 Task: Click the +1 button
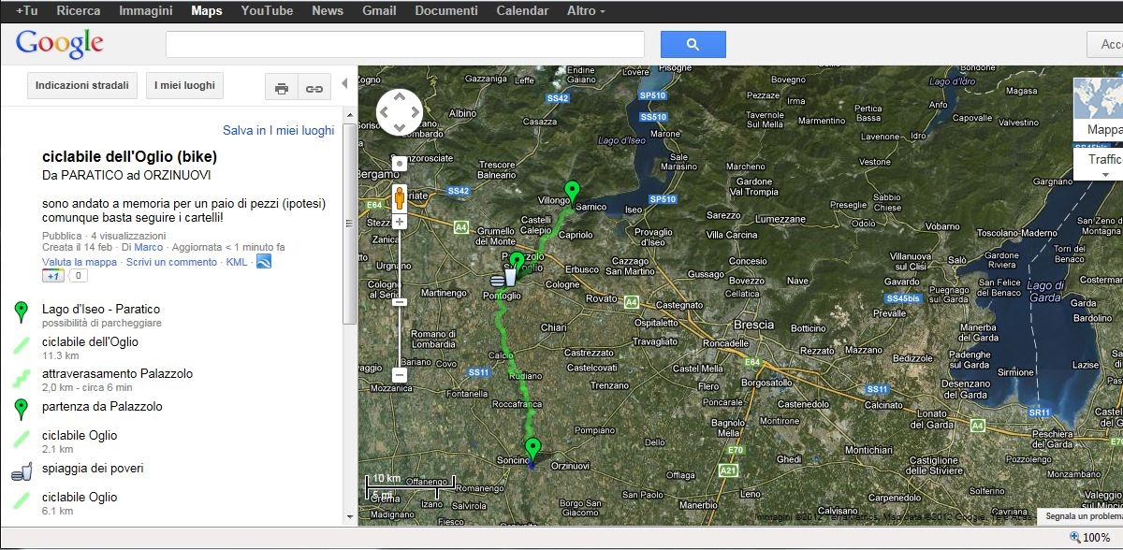point(52,276)
